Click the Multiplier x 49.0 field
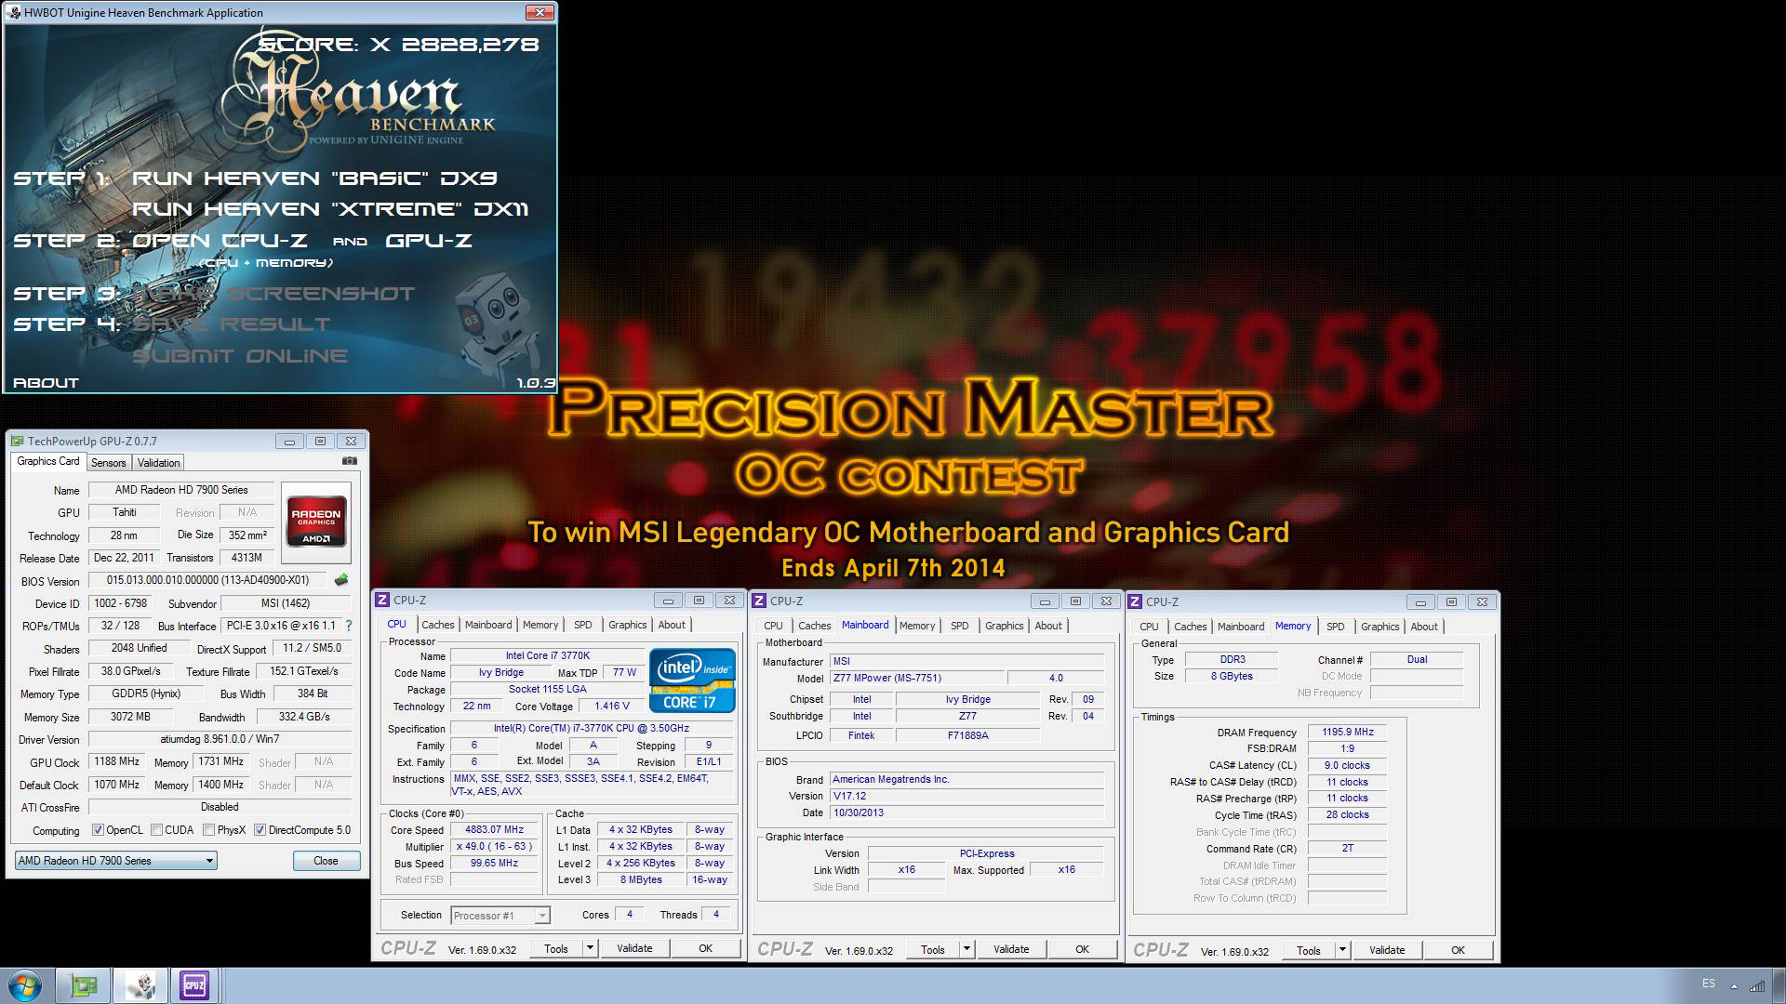This screenshot has height=1004, width=1786. (494, 847)
